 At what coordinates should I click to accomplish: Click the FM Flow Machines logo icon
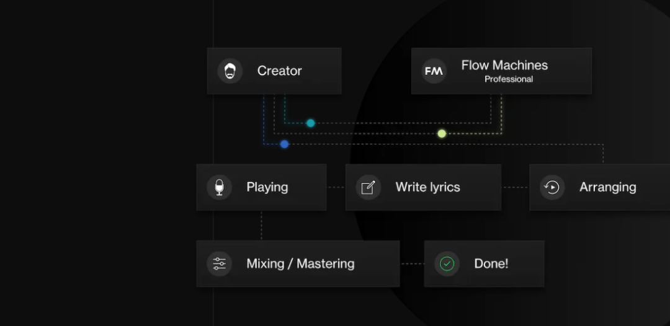(x=434, y=71)
